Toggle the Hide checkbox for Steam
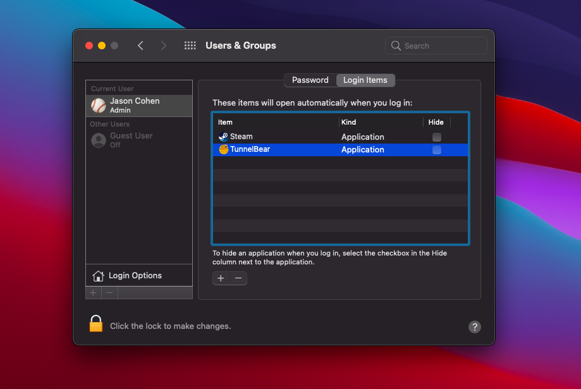This screenshot has width=581, height=389. [437, 137]
